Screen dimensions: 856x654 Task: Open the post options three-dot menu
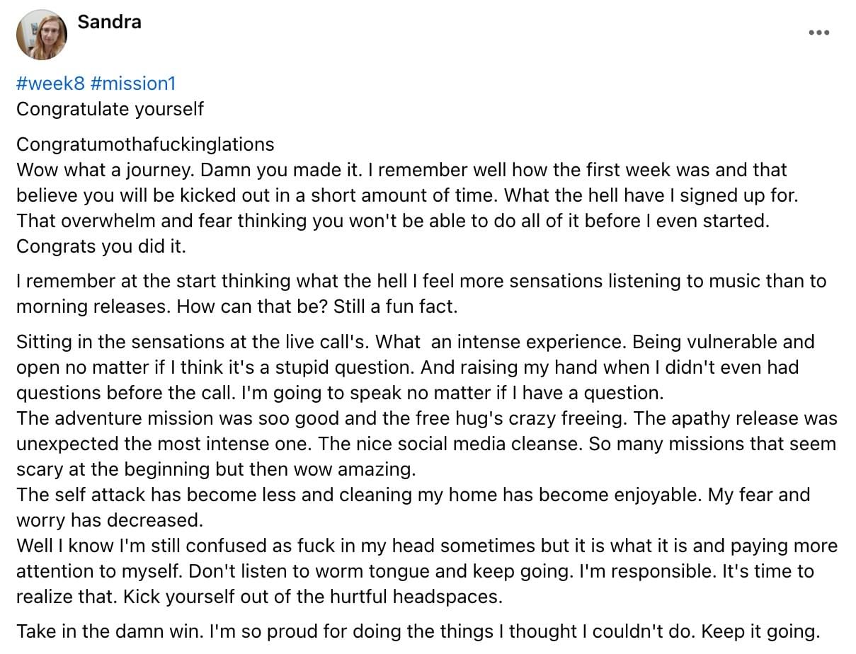(818, 33)
